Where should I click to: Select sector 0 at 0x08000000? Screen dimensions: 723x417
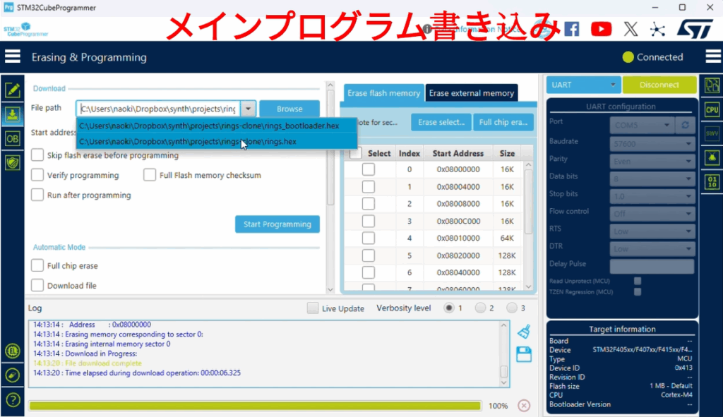click(369, 169)
